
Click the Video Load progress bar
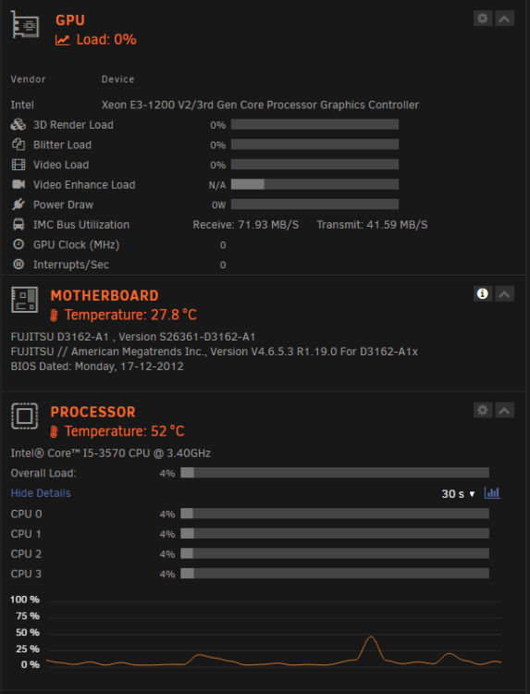(314, 164)
